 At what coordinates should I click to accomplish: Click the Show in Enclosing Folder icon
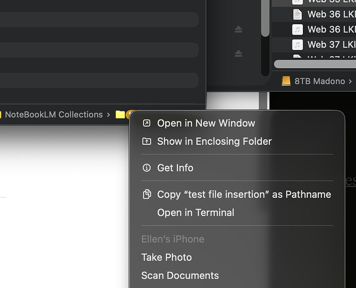(x=147, y=141)
